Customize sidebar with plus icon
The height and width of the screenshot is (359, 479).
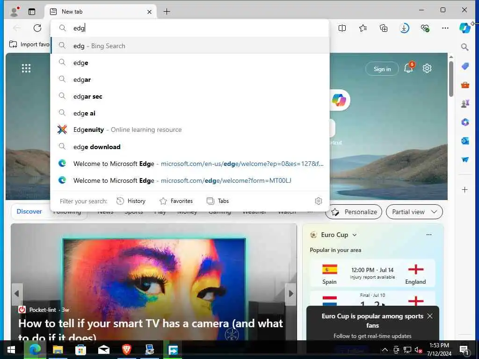pyautogui.click(x=464, y=190)
